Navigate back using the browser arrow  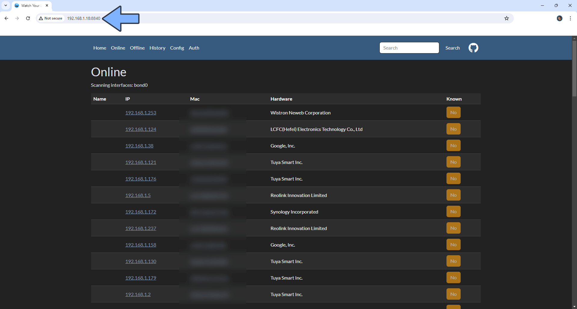[x=6, y=18]
